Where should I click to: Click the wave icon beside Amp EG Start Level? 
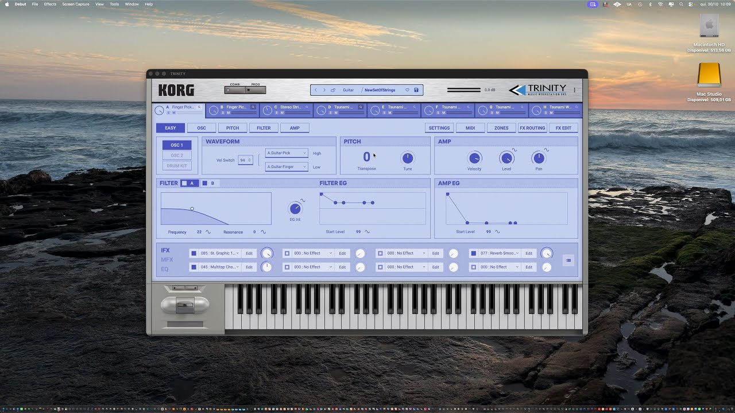[x=497, y=232]
